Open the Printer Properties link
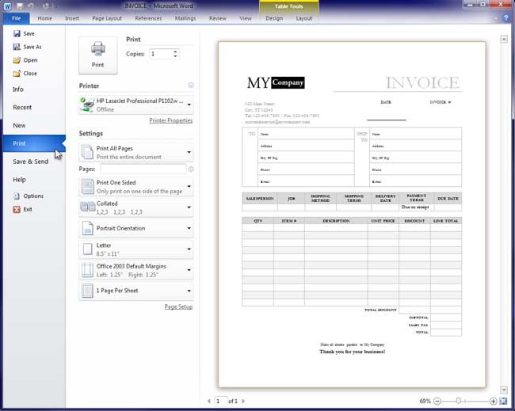This screenshot has width=515, height=411. pos(171,120)
